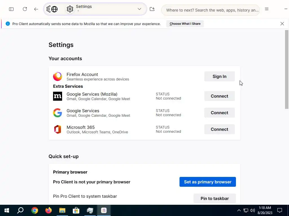Click the globe workspace icon in address bar
289x216 pixels.
tap(54, 9)
